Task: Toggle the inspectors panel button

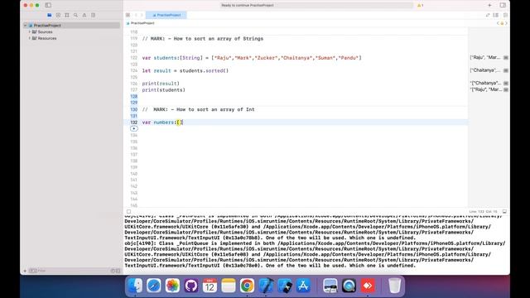Action: click(503, 5)
